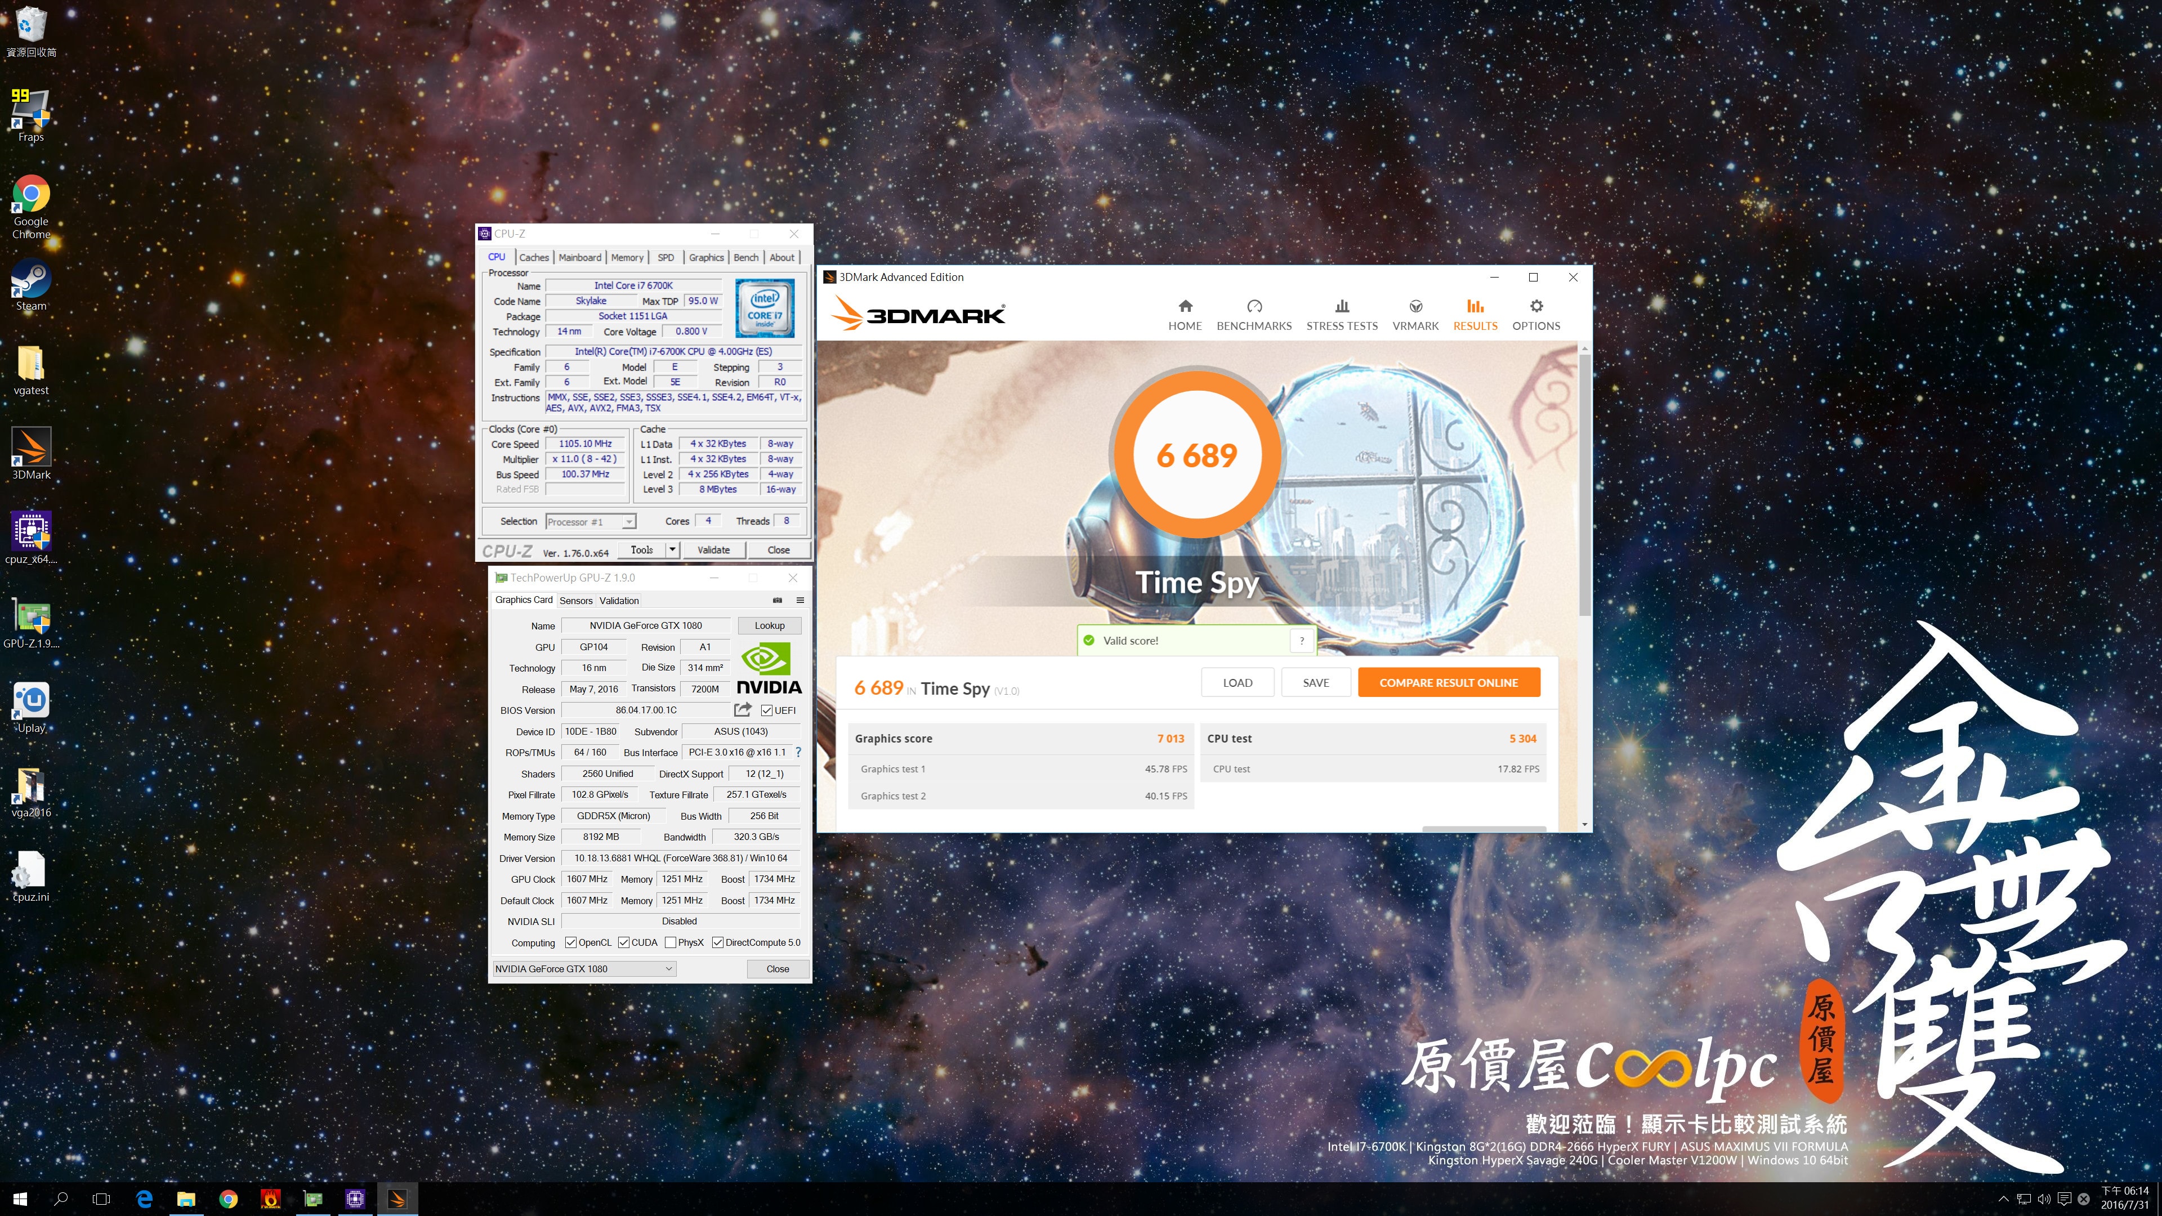Switch to the Memory tab in CPU-Z
Image resolution: width=2162 pixels, height=1216 pixels.
point(627,258)
